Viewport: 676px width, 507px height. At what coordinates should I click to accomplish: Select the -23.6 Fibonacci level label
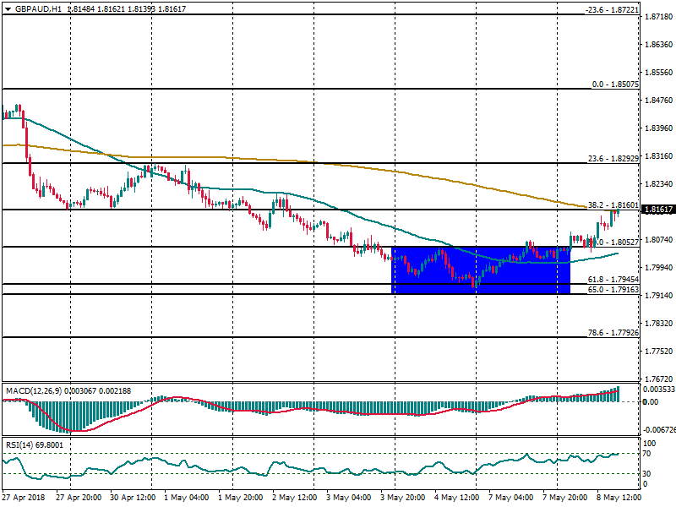coord(613,10)
